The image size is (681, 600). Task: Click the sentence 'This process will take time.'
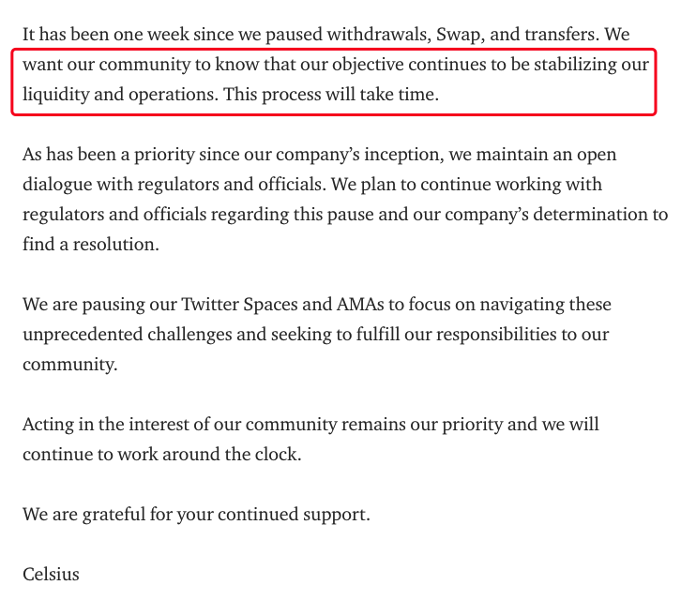click(331, 94)
